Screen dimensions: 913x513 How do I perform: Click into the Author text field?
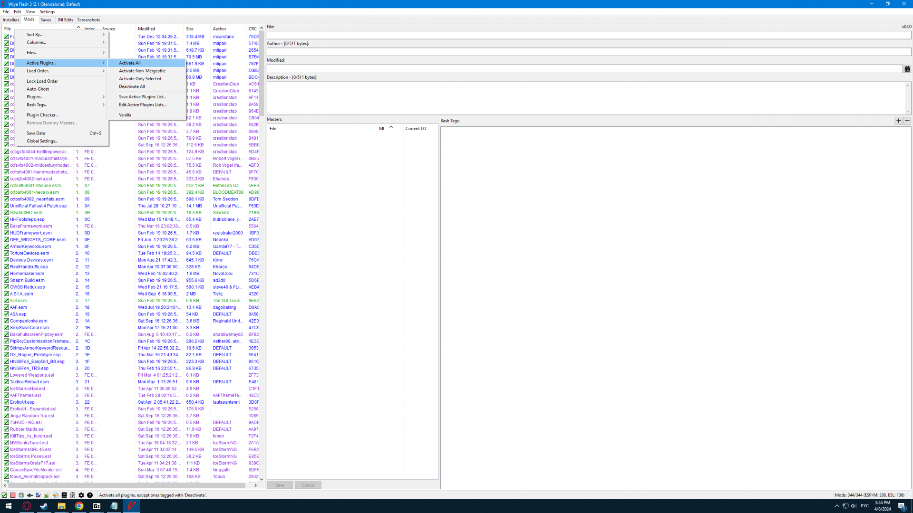(588, 52)
